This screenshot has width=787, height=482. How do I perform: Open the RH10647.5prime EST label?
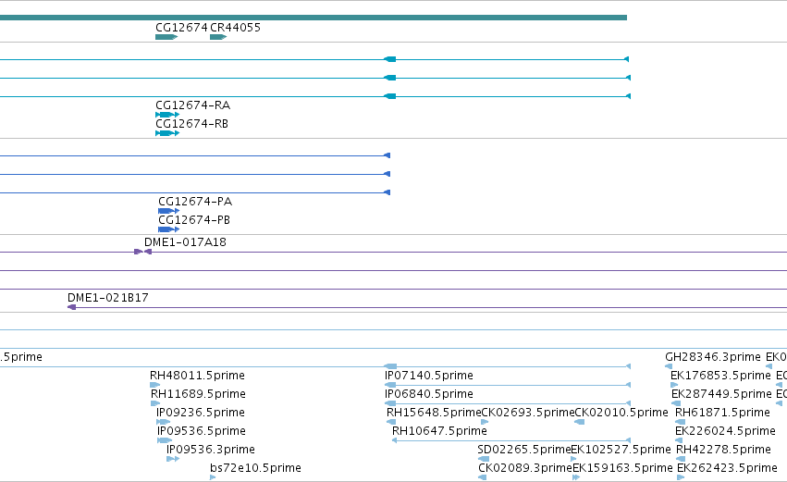(x=439, y=431)
